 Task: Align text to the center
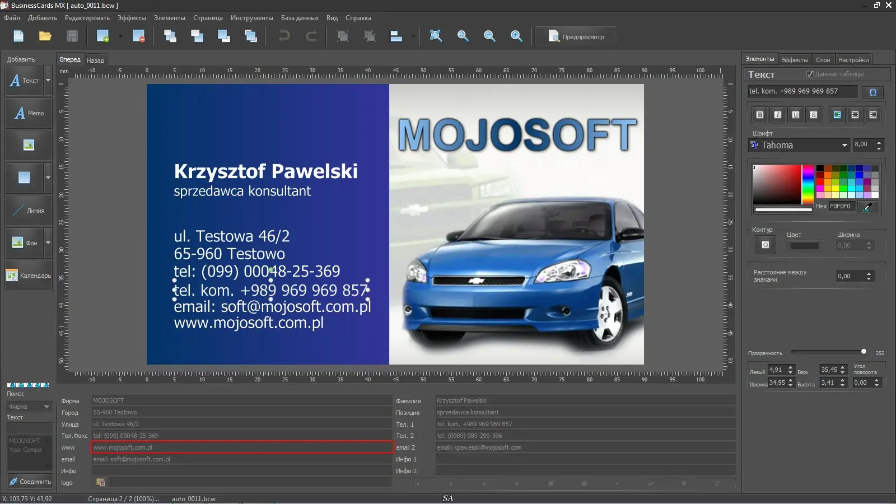pos(855,115)
